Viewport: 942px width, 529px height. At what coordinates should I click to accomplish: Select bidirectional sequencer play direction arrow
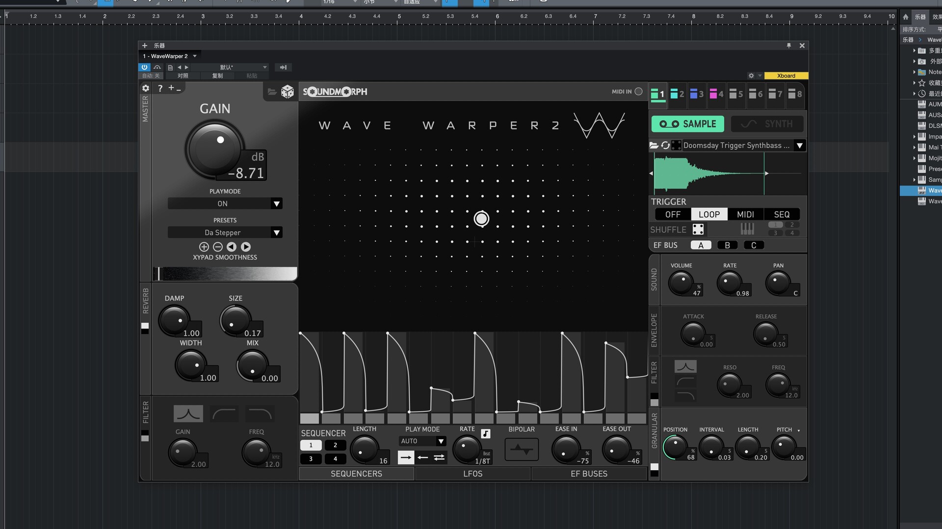(439, 457)
